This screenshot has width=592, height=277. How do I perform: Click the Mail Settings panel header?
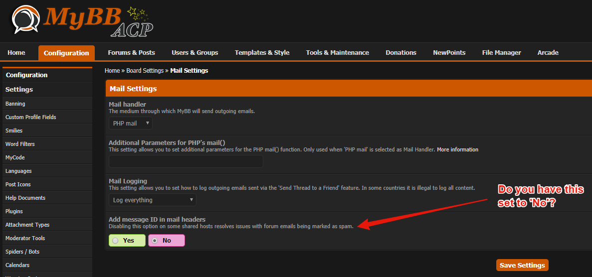pos(349,89)
